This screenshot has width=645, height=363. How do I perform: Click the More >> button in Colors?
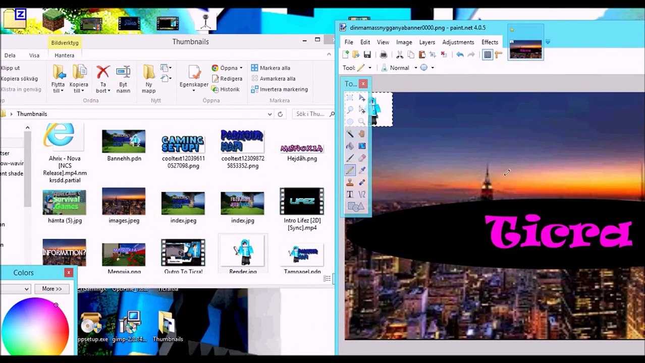[52, 289]
